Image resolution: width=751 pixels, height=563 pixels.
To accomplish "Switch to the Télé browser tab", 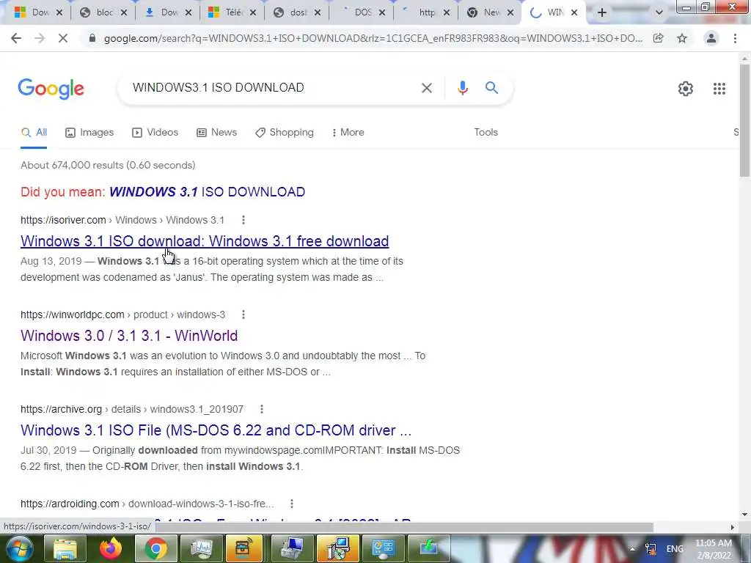I will click(227, 12).
